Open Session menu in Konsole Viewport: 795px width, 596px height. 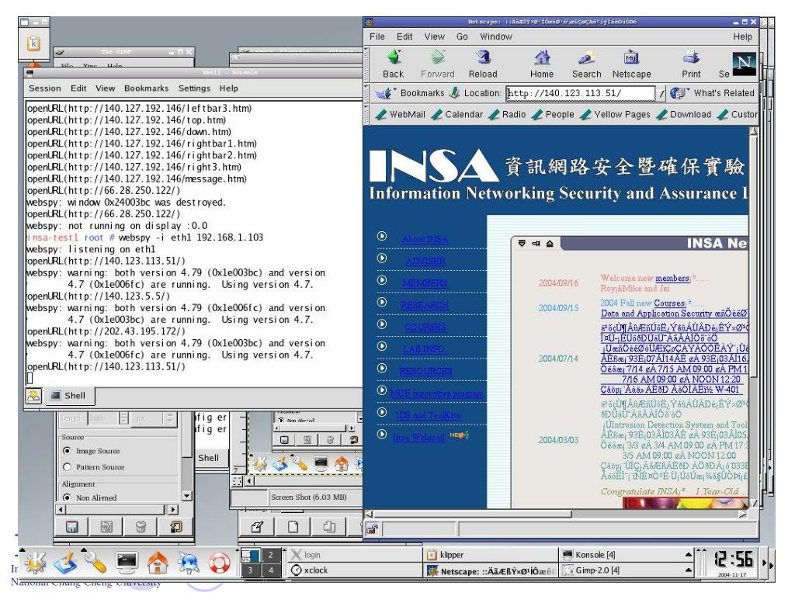coord(44,88)
